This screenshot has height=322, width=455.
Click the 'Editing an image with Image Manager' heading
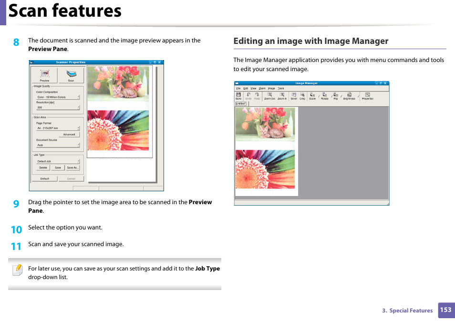[x=311, y=41]
